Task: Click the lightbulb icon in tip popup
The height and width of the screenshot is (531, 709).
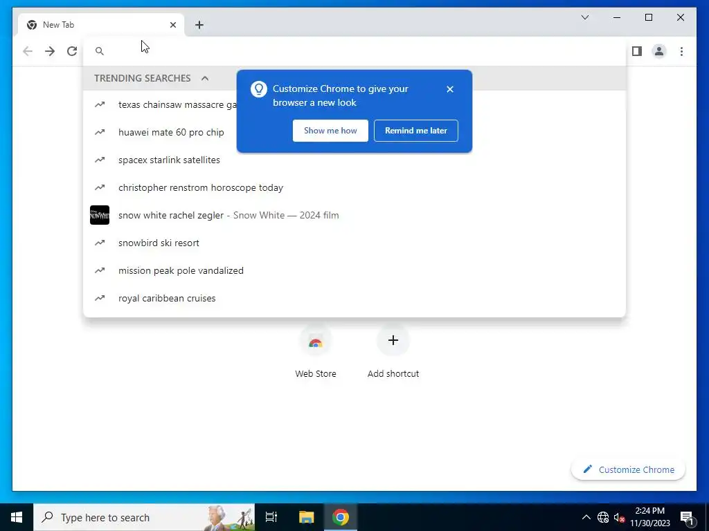Action: pyautogui.click(x=259, y=89)
